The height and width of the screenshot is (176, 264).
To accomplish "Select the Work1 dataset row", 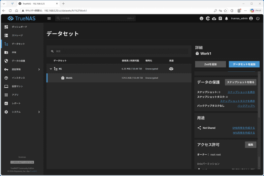I will point(119,78).
